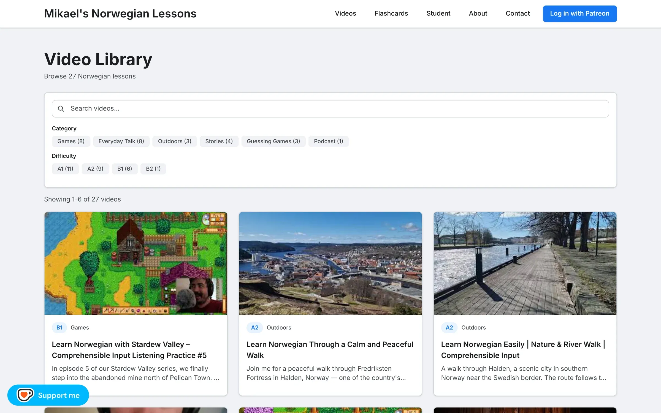Open the Stardew Valley video thumbnail
Image resolution: width=661 pixels, height=413 pixels.
pos(136,263)
